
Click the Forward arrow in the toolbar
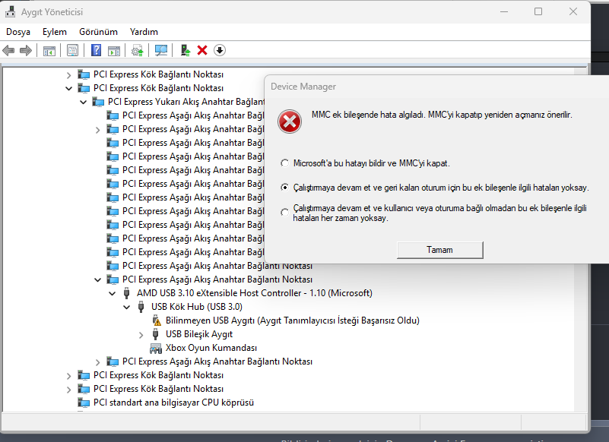pyautogui.click(x=26, y=50)
